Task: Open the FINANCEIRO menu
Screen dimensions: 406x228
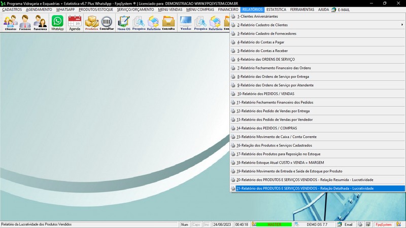Action: pyautogui.click(x=228, y=10)
